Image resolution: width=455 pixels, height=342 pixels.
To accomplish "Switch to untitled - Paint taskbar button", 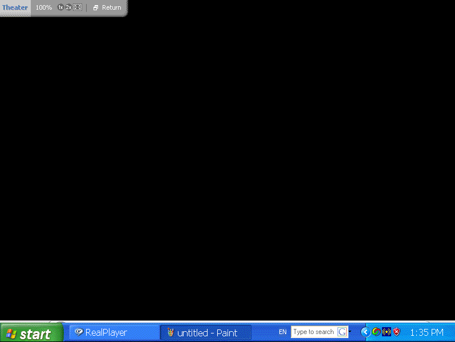I will (206, 333).
